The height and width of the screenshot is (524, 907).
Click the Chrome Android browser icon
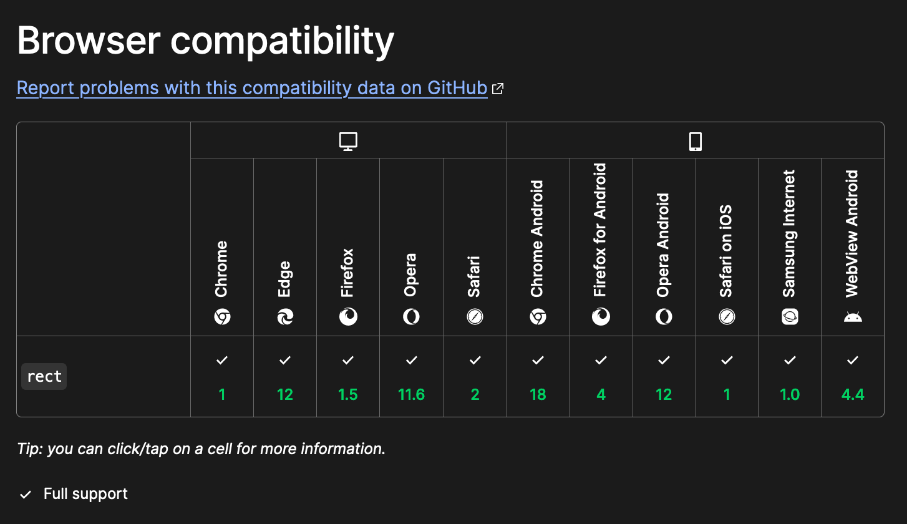tap(538, 317)
